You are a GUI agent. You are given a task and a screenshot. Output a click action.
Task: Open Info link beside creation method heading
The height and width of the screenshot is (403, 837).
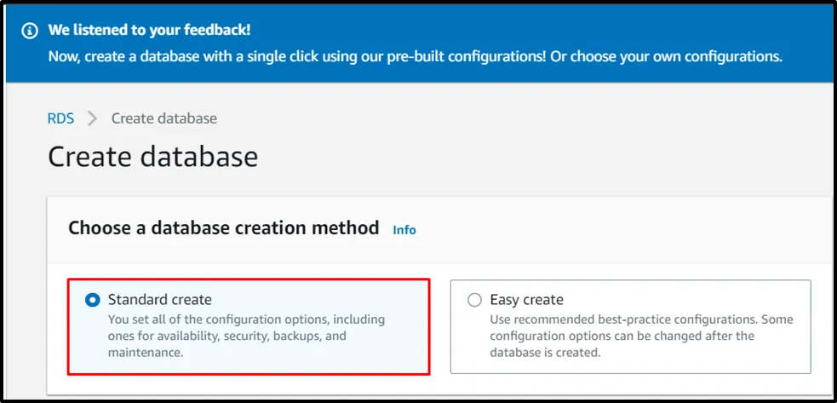click(404, 230)
